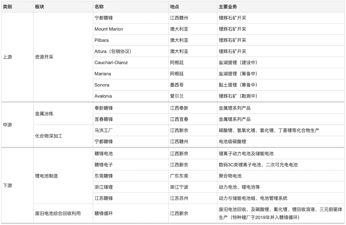
Task: Click the 赣锋循环 name cell
Action: point(103,213)
